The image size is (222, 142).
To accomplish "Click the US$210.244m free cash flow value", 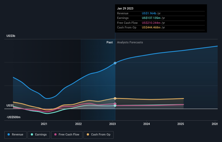I will pos(151,23).
